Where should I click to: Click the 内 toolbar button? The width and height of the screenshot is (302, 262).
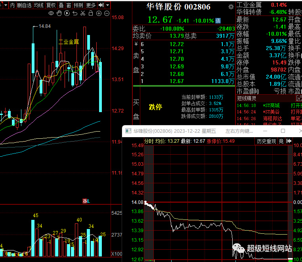(x=12, y=5)
